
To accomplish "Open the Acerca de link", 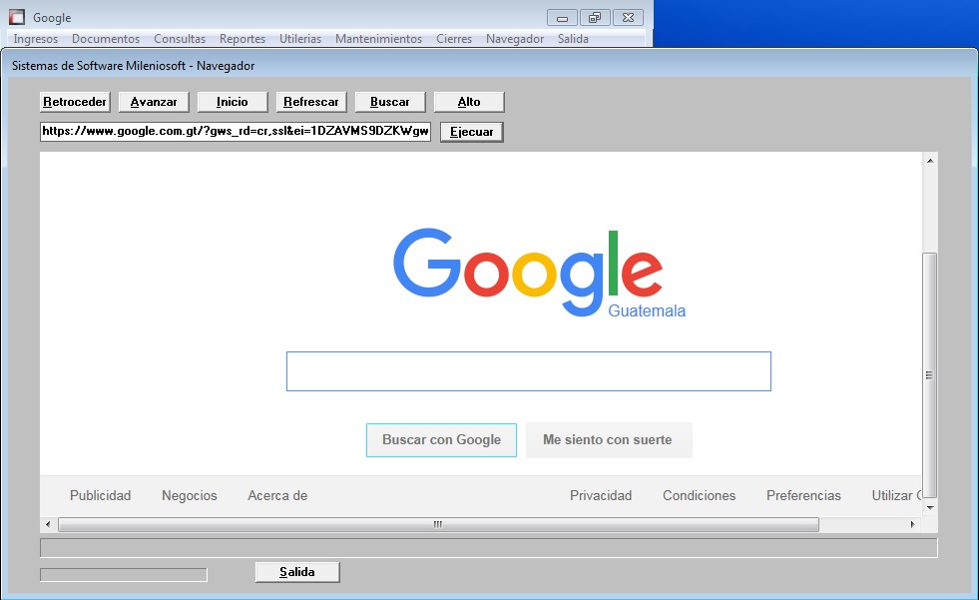I will coord(277,496).
